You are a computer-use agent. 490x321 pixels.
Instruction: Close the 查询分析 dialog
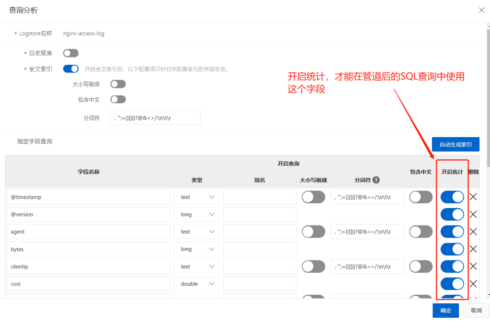pos(481,10)
